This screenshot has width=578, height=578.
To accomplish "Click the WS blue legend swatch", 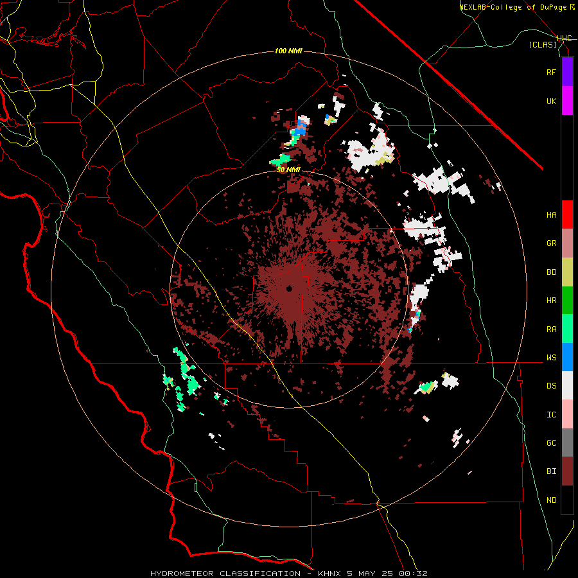I will (x=567, y=357).
